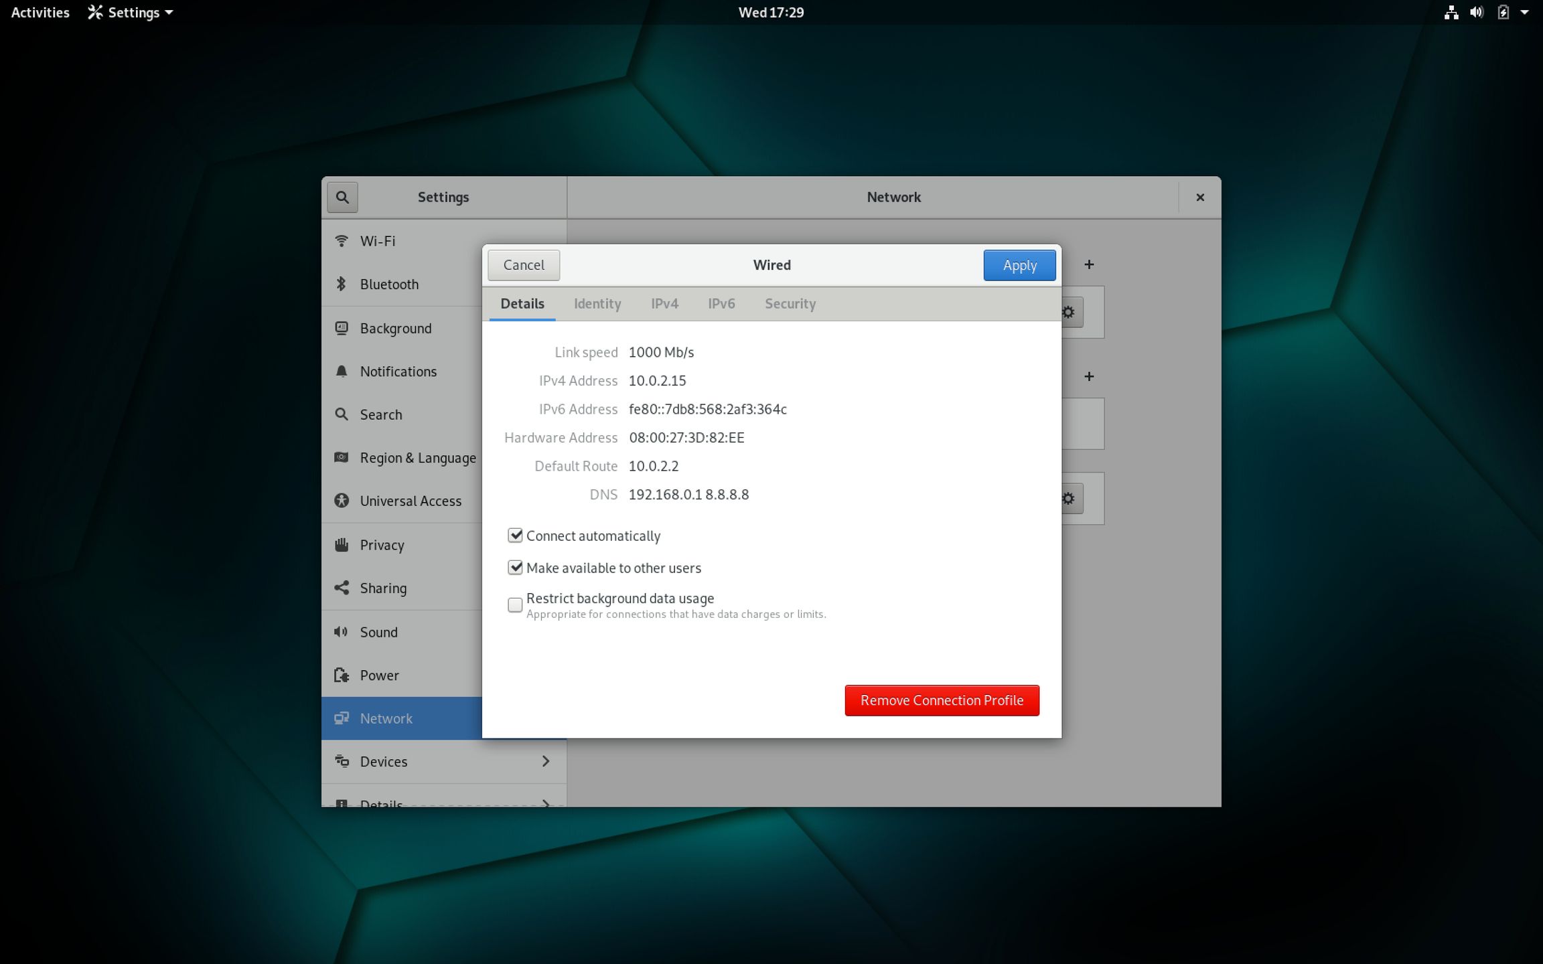Expand the Devices submenu chevron
Viewport: 1543px width, 964px height.
pos(545,761)
